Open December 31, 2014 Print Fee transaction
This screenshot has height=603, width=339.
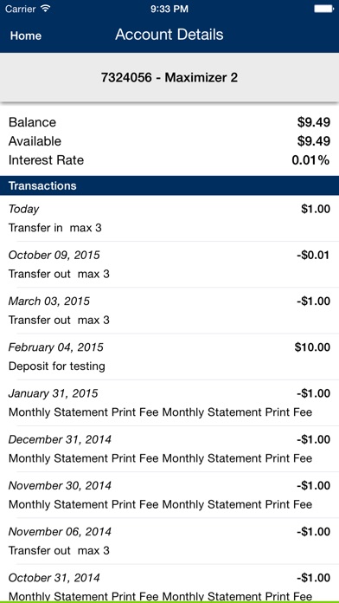click(169, 449)
